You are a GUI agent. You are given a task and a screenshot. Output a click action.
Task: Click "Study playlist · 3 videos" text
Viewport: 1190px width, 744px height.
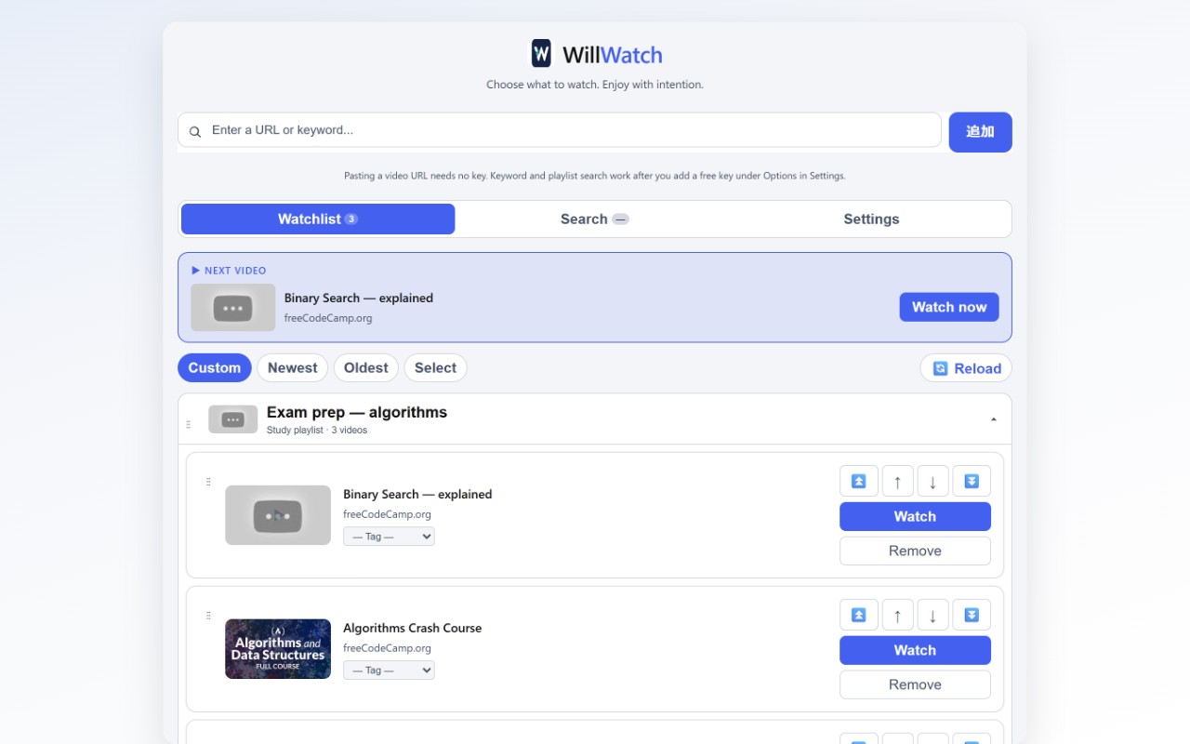tap(317, 431)
